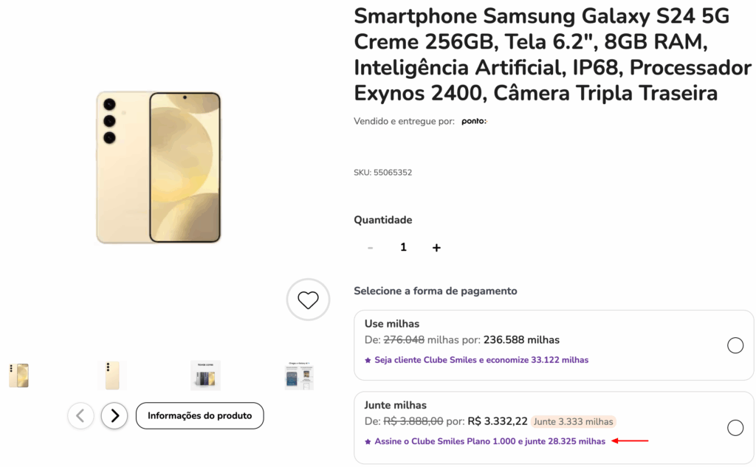Image resolution: width=756 pixels, height=467 pixels.
Task: Open Informações do produto
Action: tap(199, 415)
